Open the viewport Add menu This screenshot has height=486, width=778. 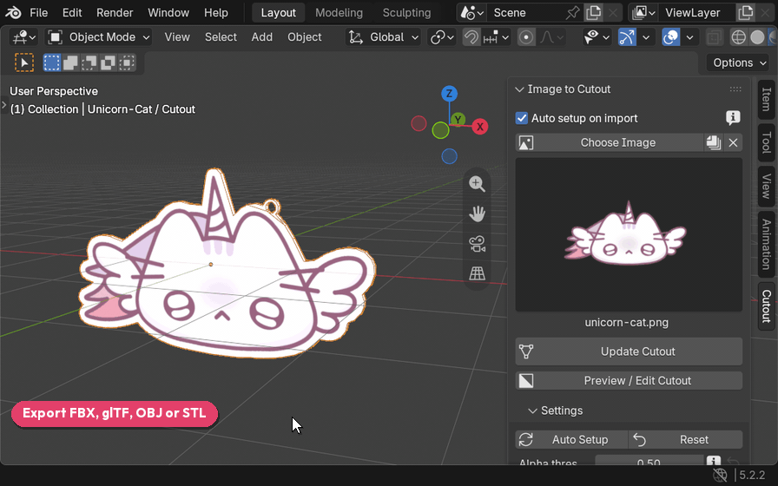261,37
